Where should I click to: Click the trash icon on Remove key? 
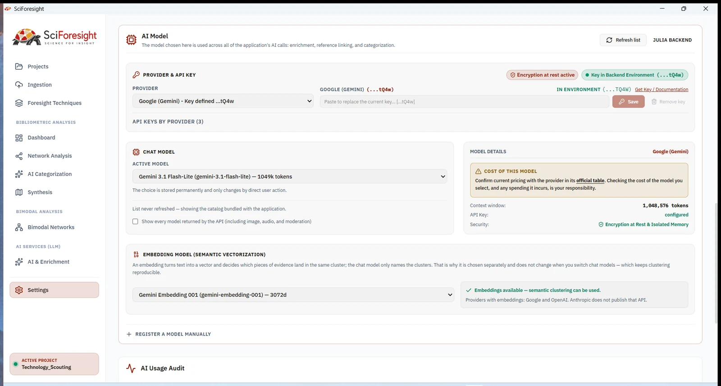(x=654, y=102)
